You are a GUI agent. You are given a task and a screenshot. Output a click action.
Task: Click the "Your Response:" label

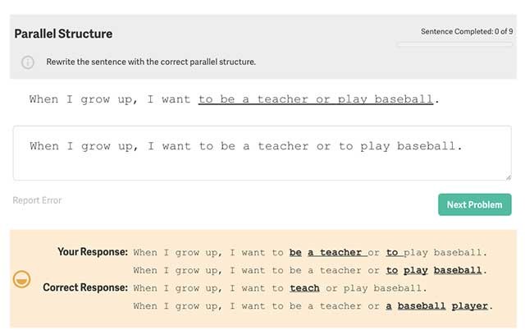93,251
